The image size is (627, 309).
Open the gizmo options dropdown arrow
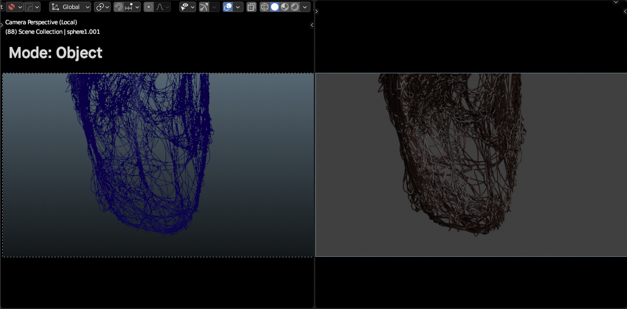[215, 7]
